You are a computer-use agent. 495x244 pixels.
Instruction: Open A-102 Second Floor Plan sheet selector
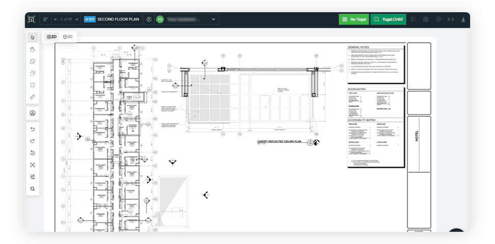coord(112,19)
